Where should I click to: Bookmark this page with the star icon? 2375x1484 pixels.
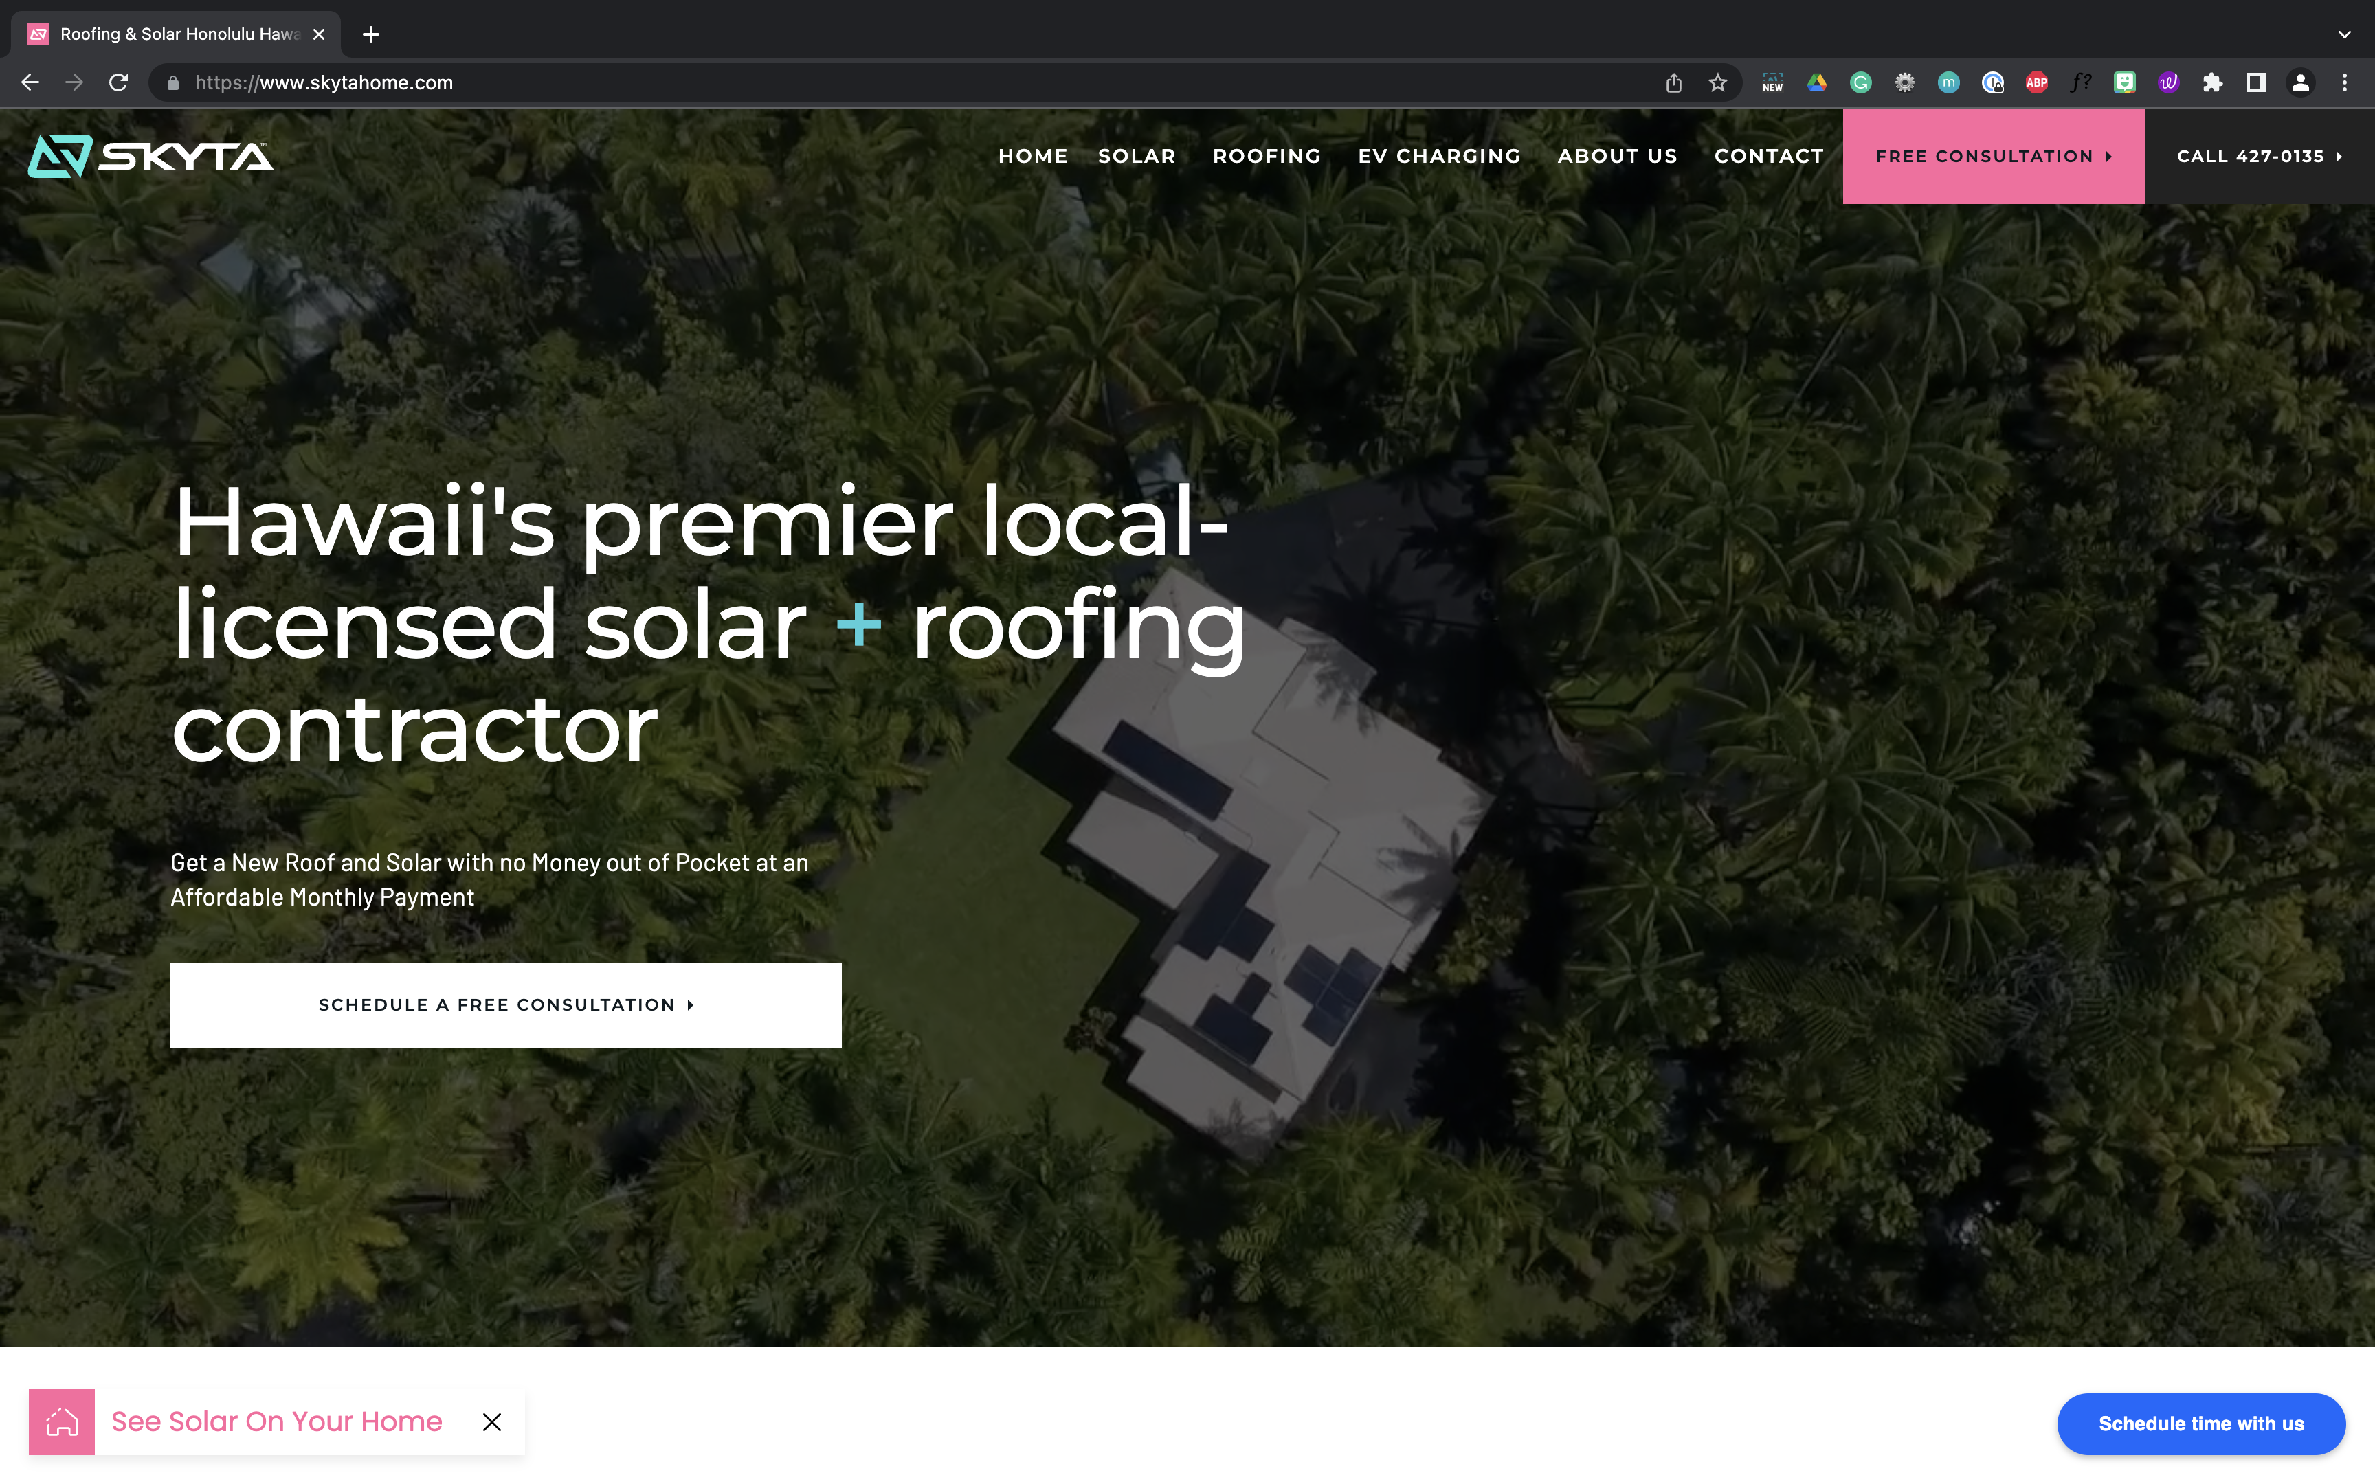1717,83
